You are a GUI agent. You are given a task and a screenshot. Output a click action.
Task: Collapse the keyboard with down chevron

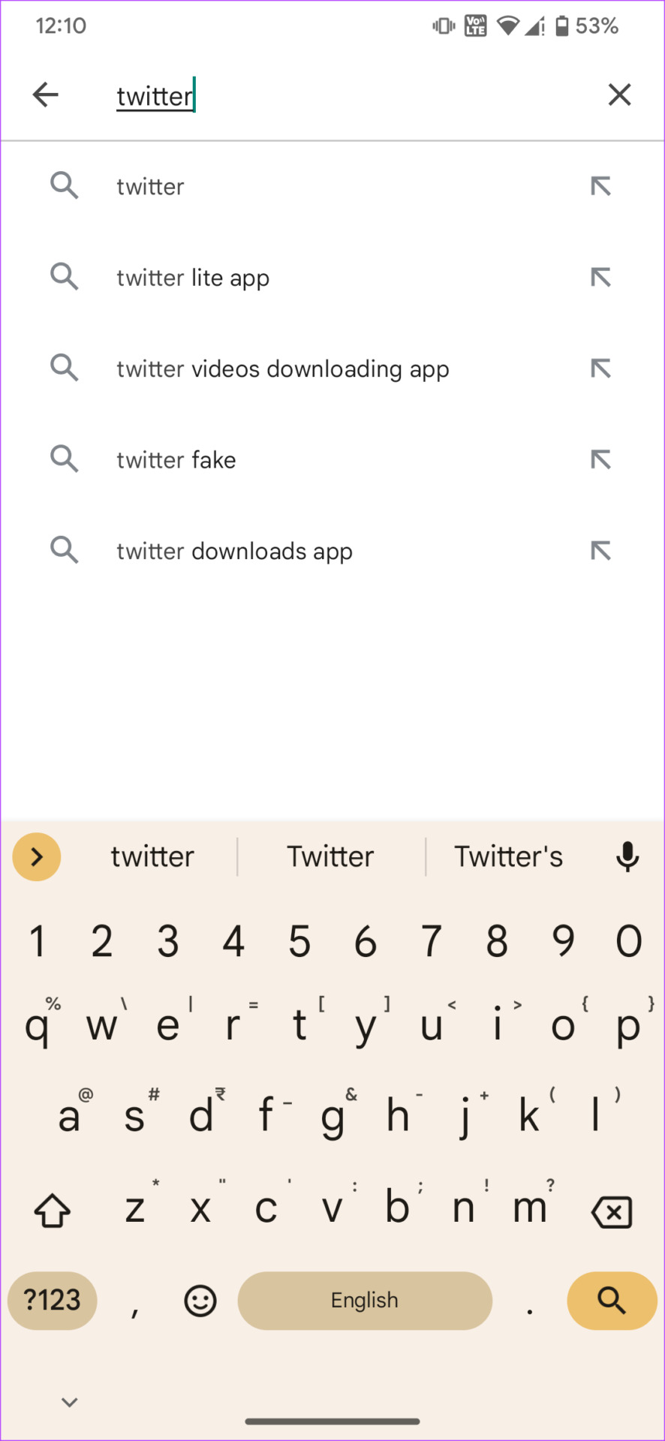coord(70,1402)
